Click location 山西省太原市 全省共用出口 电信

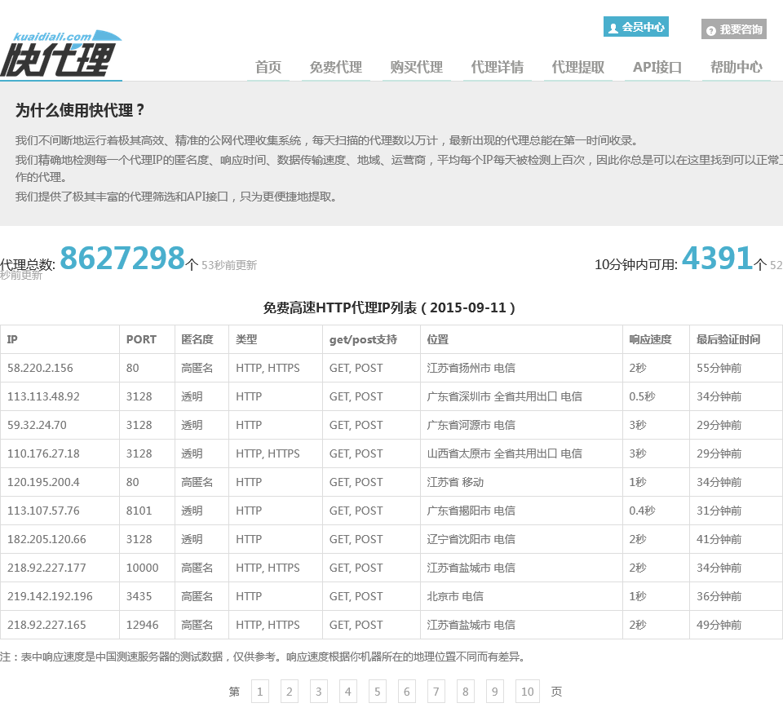click(x=504, y=453)
